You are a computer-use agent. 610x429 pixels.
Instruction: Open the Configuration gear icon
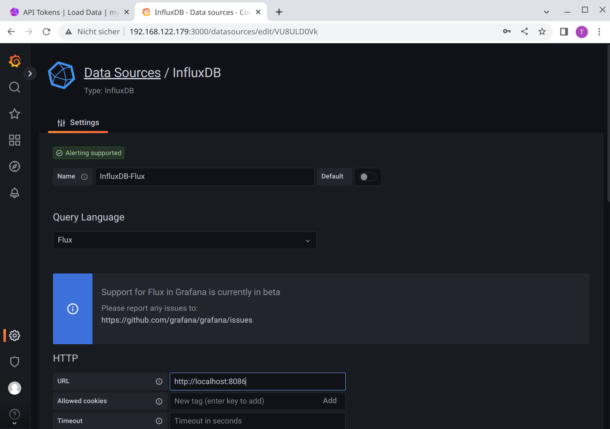pos(15,335)
